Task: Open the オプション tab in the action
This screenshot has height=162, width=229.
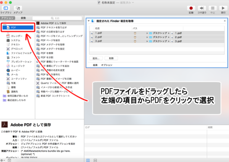Action: (106, 65)
